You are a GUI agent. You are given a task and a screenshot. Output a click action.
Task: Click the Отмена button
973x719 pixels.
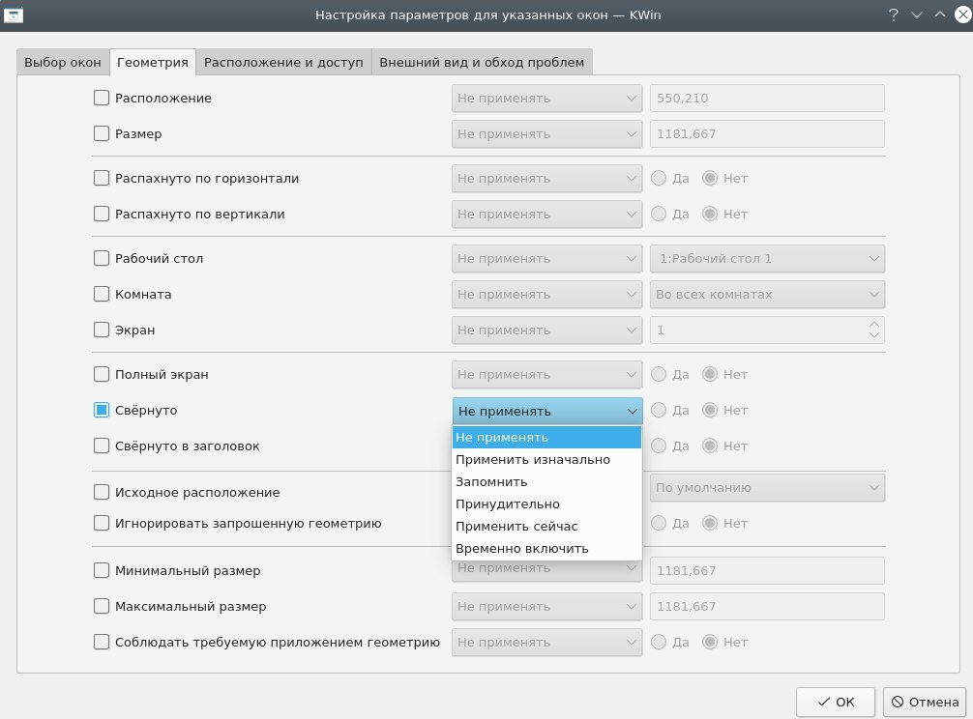coord(925,703)
